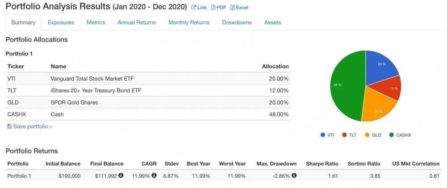Viewport: 447px width, 188px height.
Task: Open the Drawdowns tab
Action: [237, 22]
